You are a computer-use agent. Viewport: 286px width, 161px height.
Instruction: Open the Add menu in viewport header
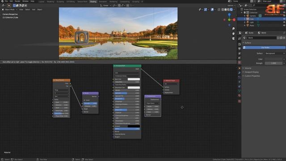pos(34,9)
